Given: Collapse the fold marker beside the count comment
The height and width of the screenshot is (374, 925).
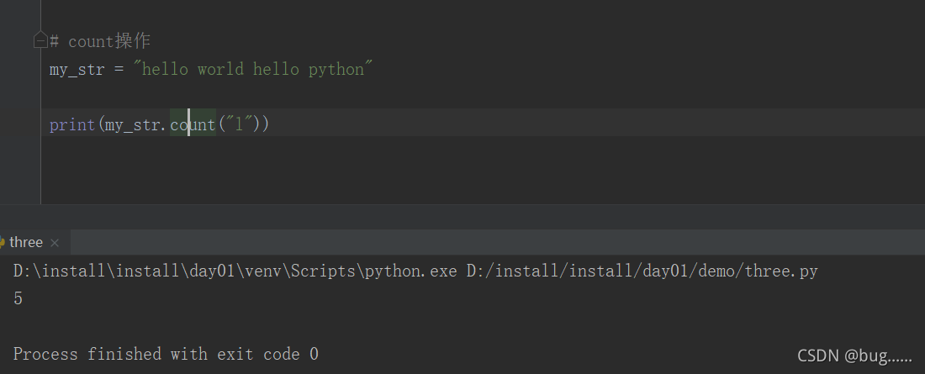Looking at the screenshot, I should coord(40,40).
